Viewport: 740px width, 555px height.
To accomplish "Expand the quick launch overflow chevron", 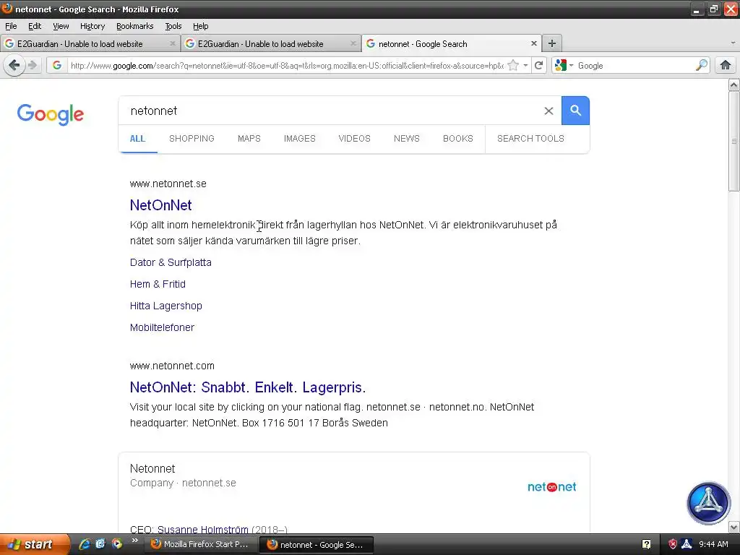I will [x=134, y=541].
